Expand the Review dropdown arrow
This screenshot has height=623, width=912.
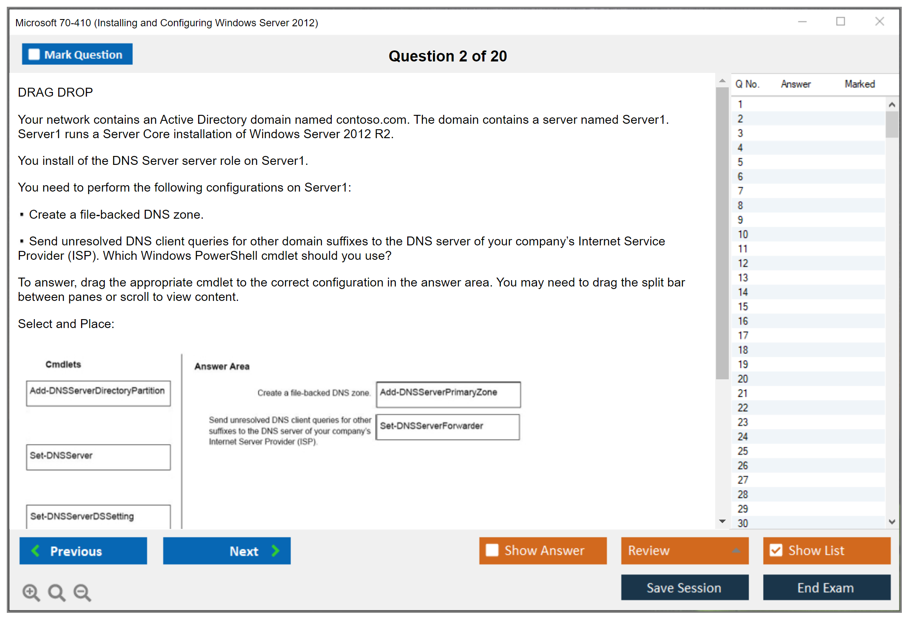736,551
